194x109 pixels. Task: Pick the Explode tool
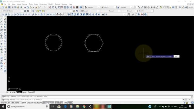tap(5, 63)
